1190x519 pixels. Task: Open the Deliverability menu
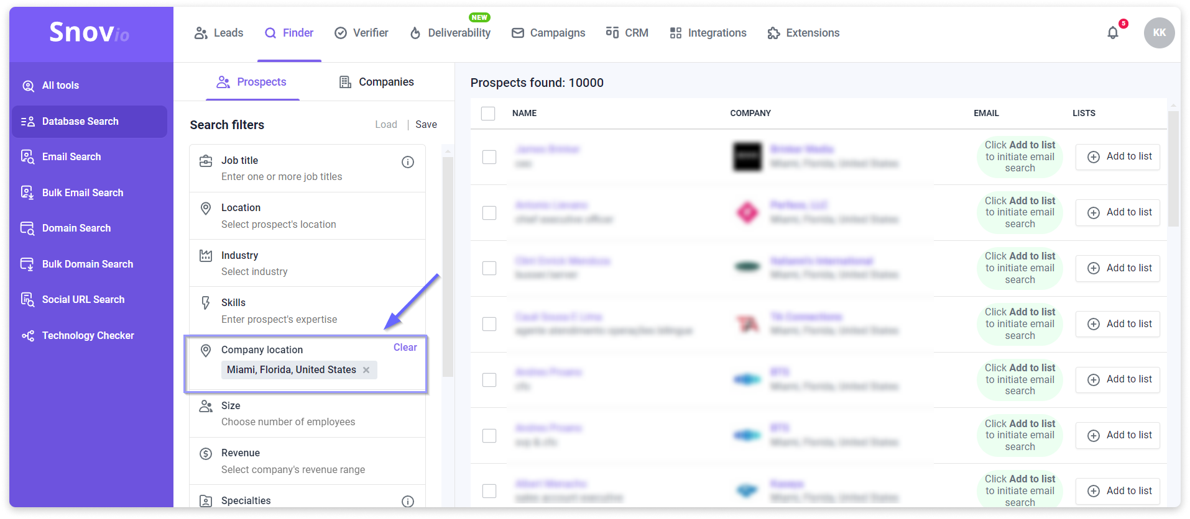pyautogui.click(x=450, y=33)
